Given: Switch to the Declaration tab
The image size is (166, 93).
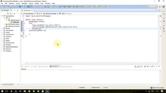Looking at the screenshot, I should click(44, 66).
